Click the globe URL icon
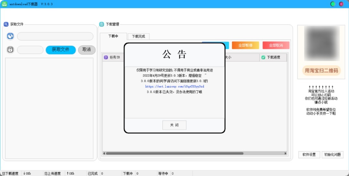349x176 pixels. click(10, 36)
